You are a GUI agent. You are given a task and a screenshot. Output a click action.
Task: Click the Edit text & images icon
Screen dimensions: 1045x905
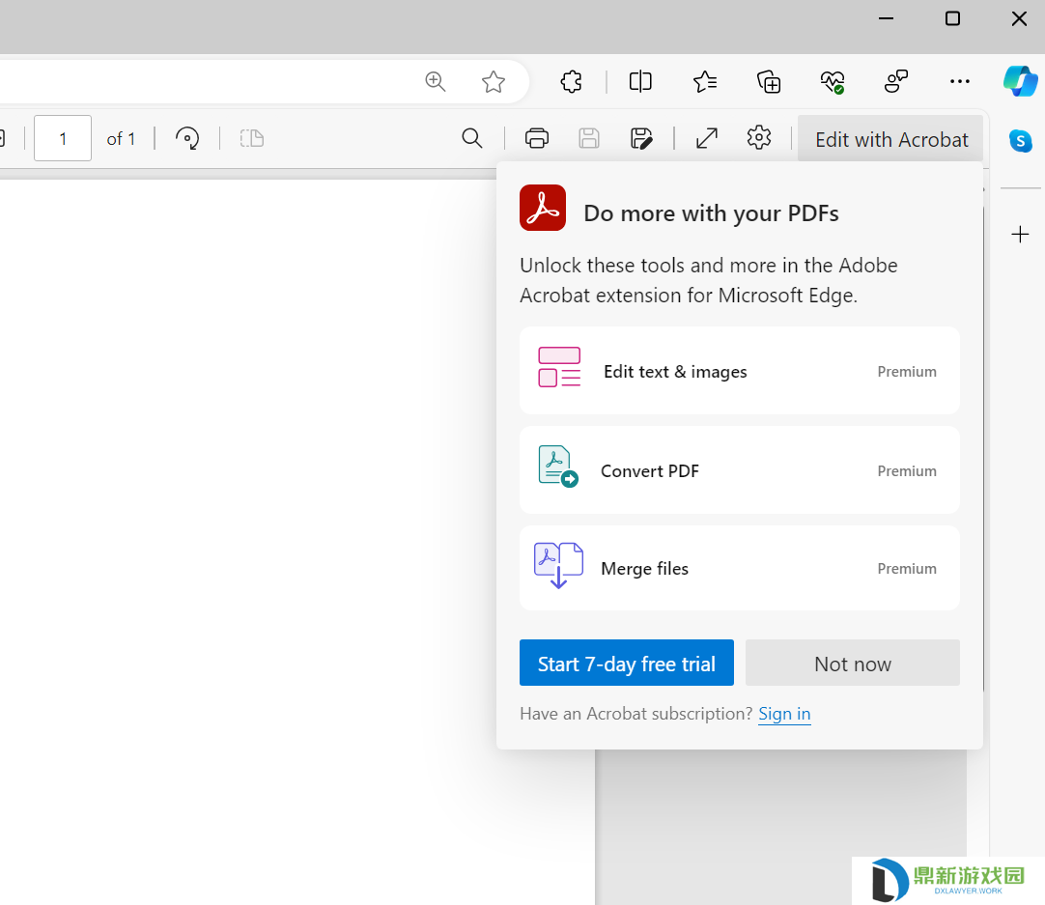tap(559, 367)
